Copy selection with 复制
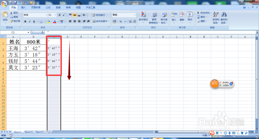 click(14, 17)
